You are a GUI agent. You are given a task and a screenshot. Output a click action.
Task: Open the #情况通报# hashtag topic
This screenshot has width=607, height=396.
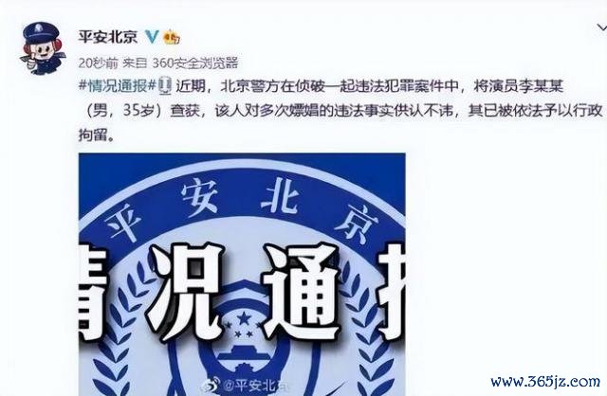point(118,86)
